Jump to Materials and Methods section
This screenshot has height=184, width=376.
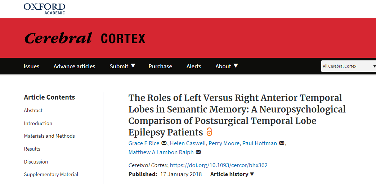pos(49,136)
